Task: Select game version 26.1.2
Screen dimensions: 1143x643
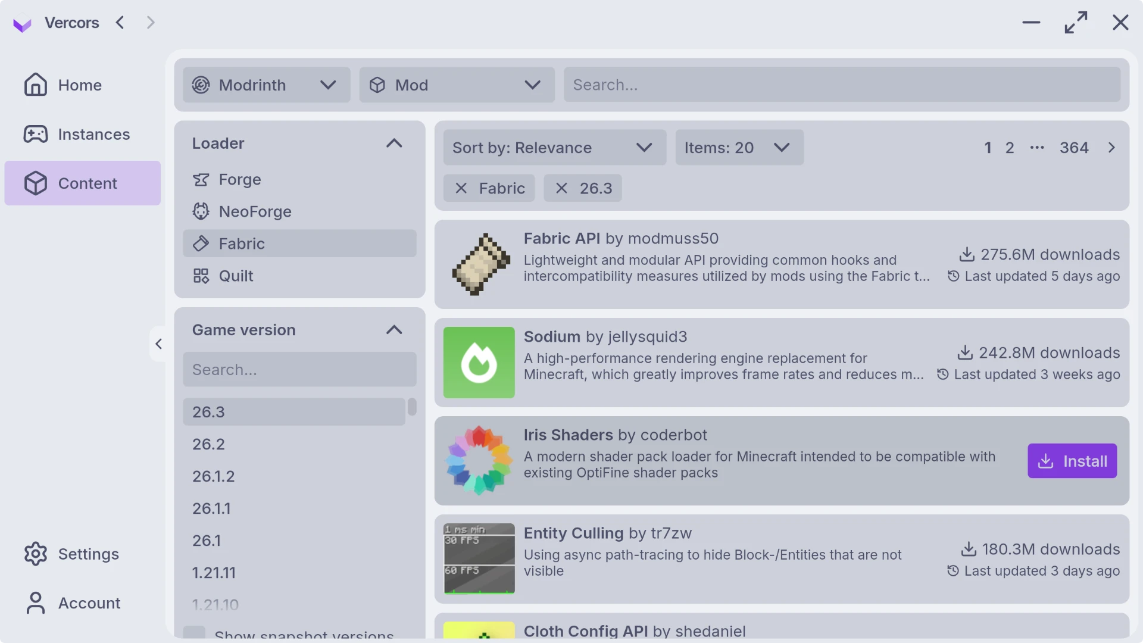Action: [x=294, y=476]
